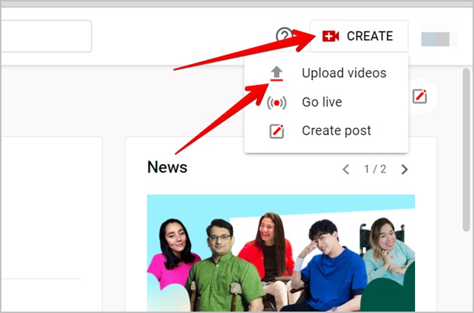Viewport: 474px width, 313px height.
Task: Click the upload arrow icon
Action: [x=276, y=74]
